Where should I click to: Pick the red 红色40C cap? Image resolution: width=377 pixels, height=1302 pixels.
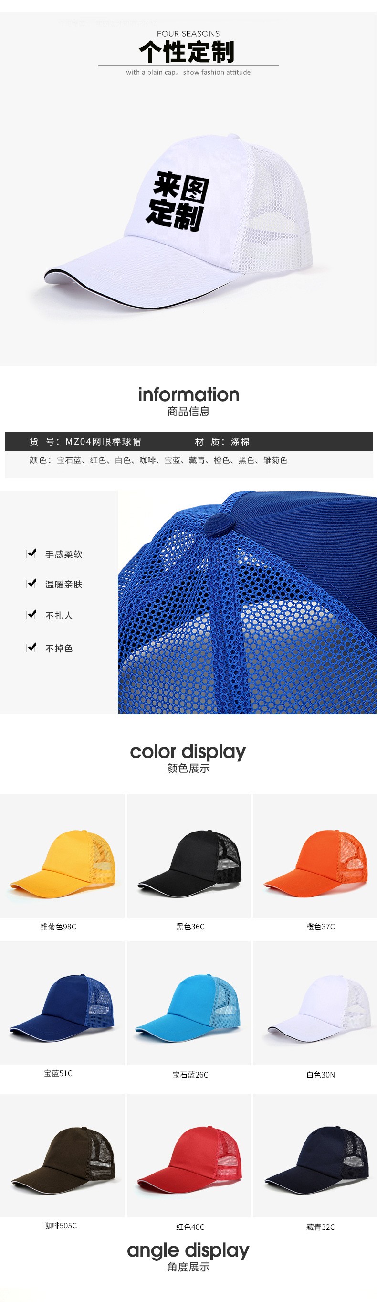[x=189, y=1156]
